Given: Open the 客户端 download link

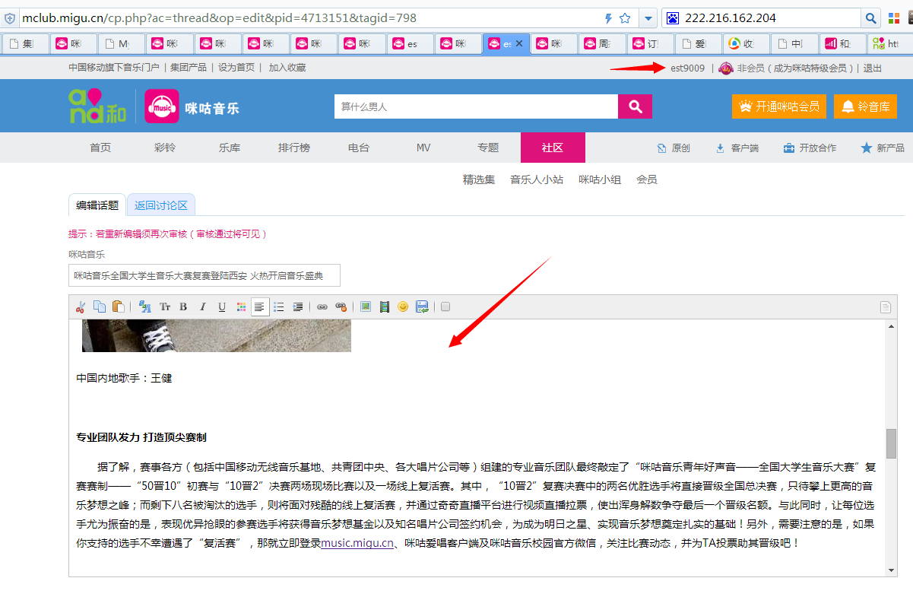Looking at the screenshot, I should [737, 148].
